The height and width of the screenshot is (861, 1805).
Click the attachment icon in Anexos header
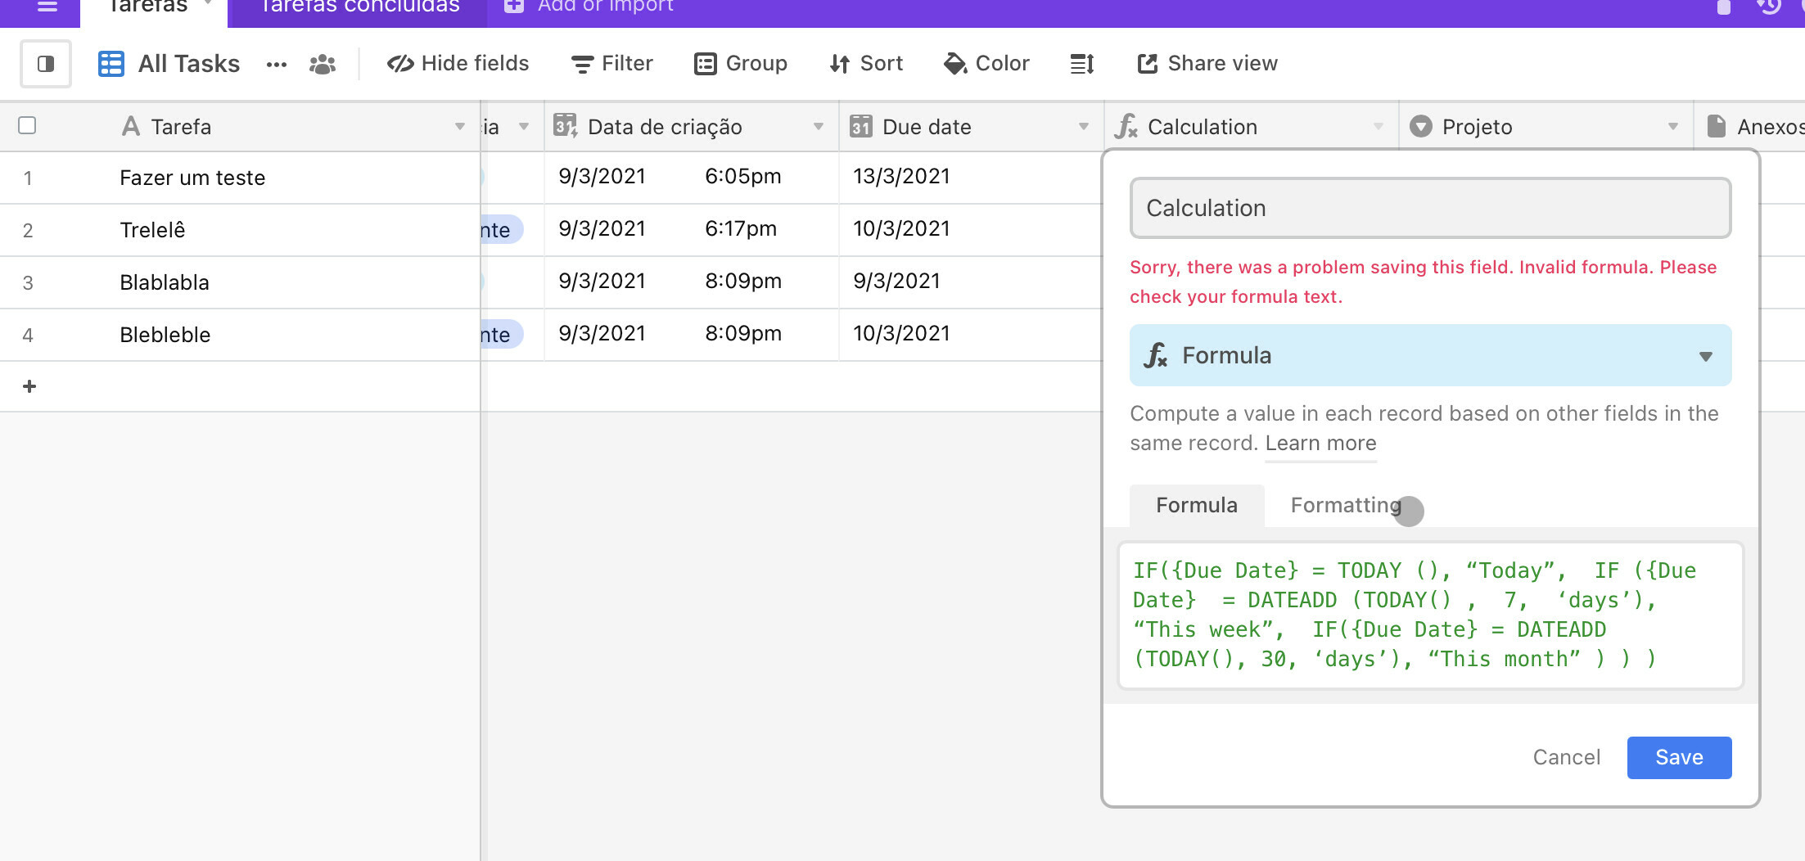tap(1716, 126)
